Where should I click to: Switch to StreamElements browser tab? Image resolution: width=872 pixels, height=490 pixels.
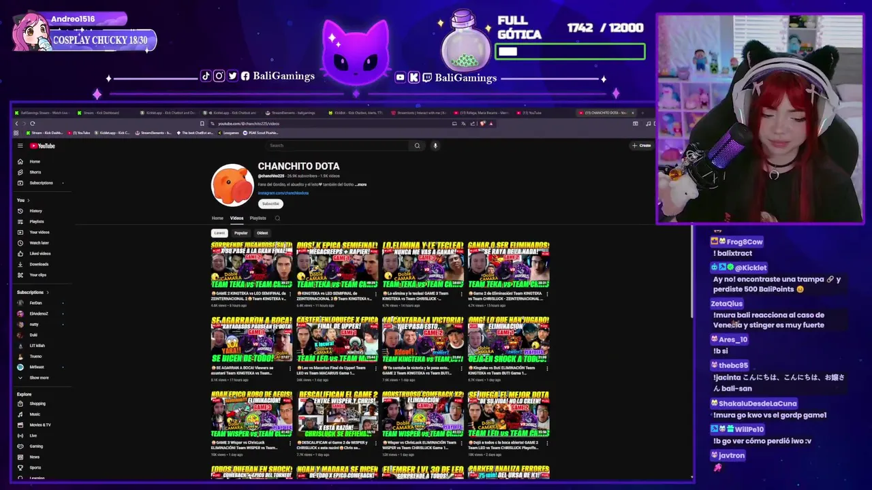click(x=294, y=113)
